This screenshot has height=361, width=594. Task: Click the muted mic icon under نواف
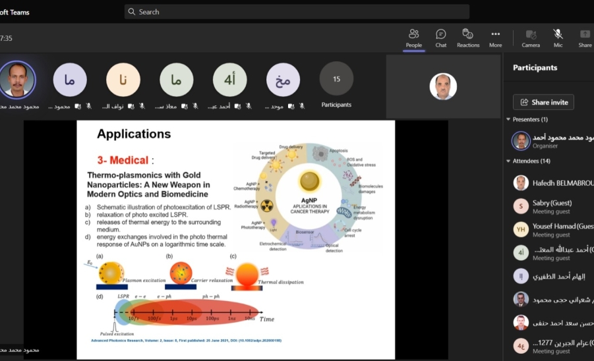tap(142, 106)
